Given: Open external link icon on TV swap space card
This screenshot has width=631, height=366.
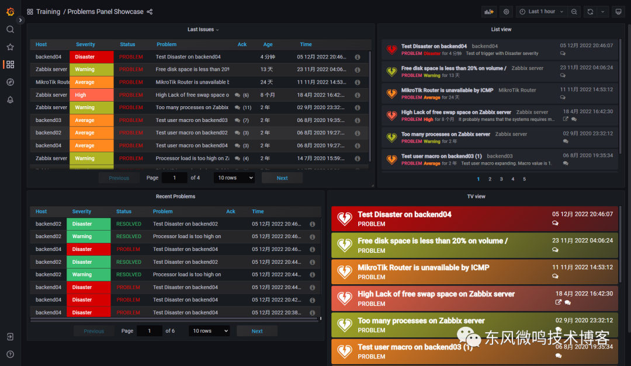Looking at the screenshot, I should [x=558, y=302].
